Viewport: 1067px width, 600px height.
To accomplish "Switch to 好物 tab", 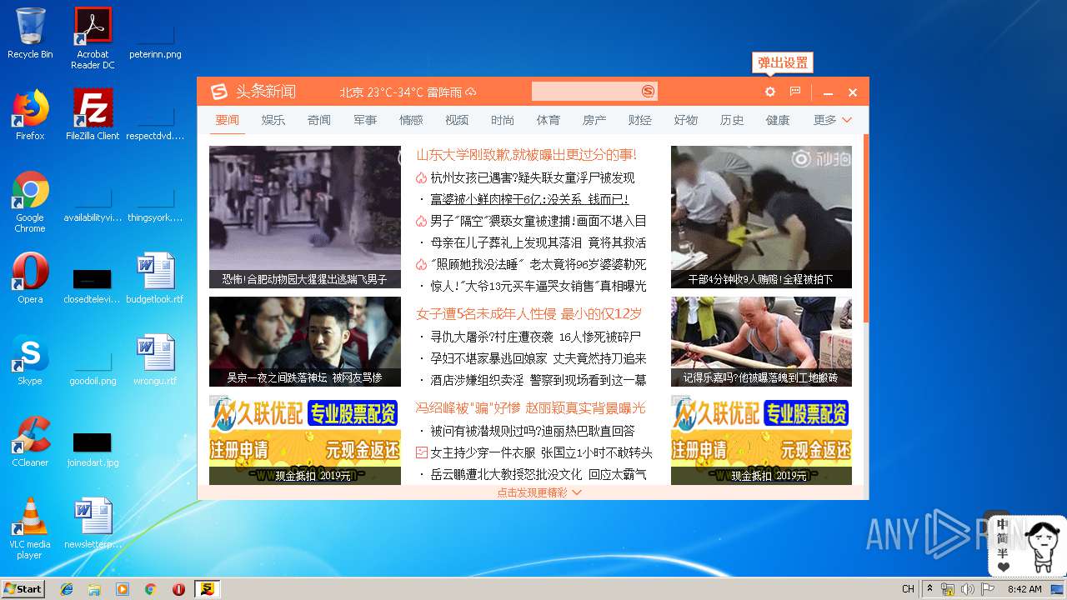I will [x=685, y=120].
